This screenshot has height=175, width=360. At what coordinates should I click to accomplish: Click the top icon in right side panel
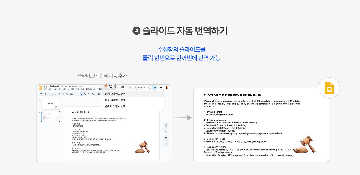point(166,125)
